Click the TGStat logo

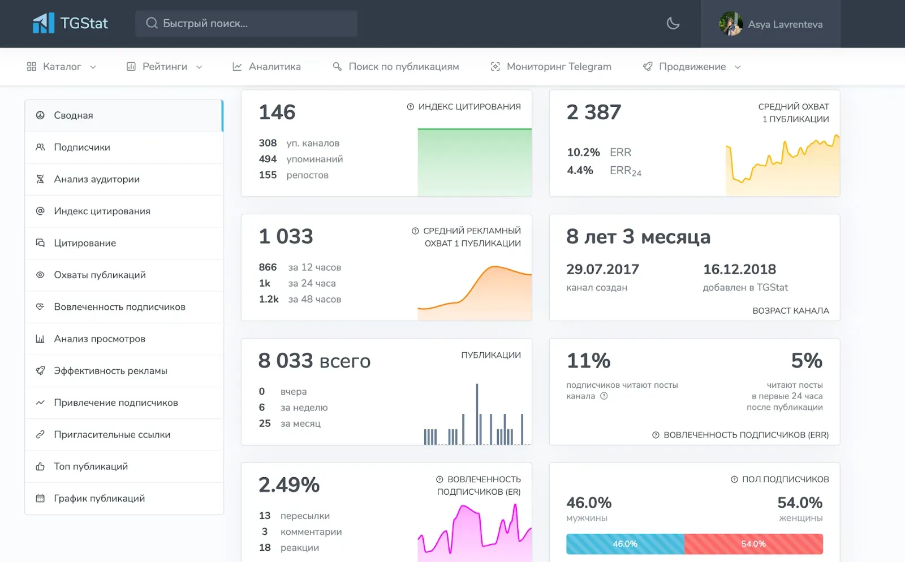click(70, 24)
